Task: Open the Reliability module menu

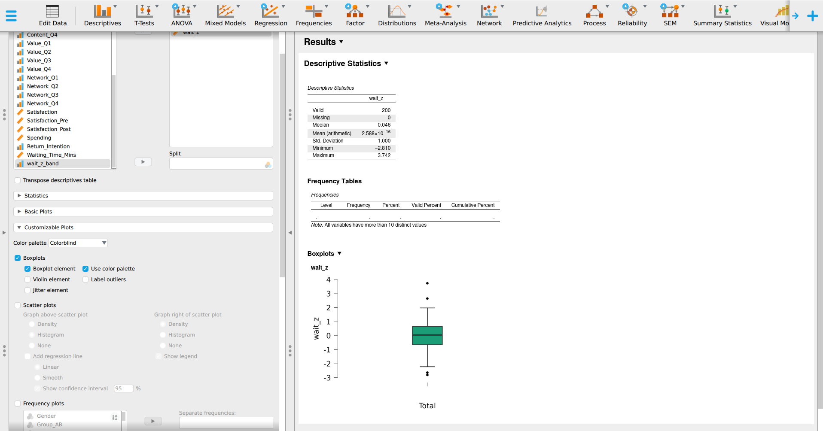Action: coord(632,15)
